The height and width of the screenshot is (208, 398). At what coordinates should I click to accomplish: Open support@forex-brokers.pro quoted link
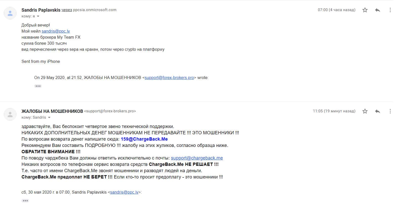point(169,78)
